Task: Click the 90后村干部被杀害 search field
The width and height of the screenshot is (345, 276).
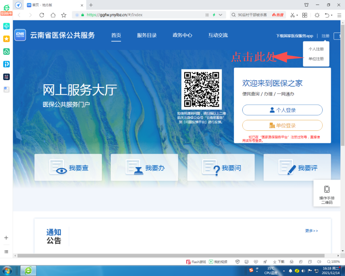Action: click(x=252, y=15)
